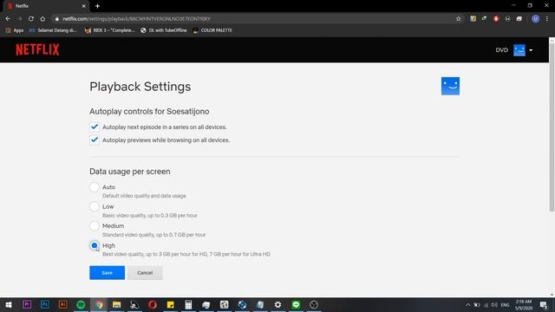Viewport: 555px width, 312px height.
Task: Open the notification center icon
Action: click(544, 304)
